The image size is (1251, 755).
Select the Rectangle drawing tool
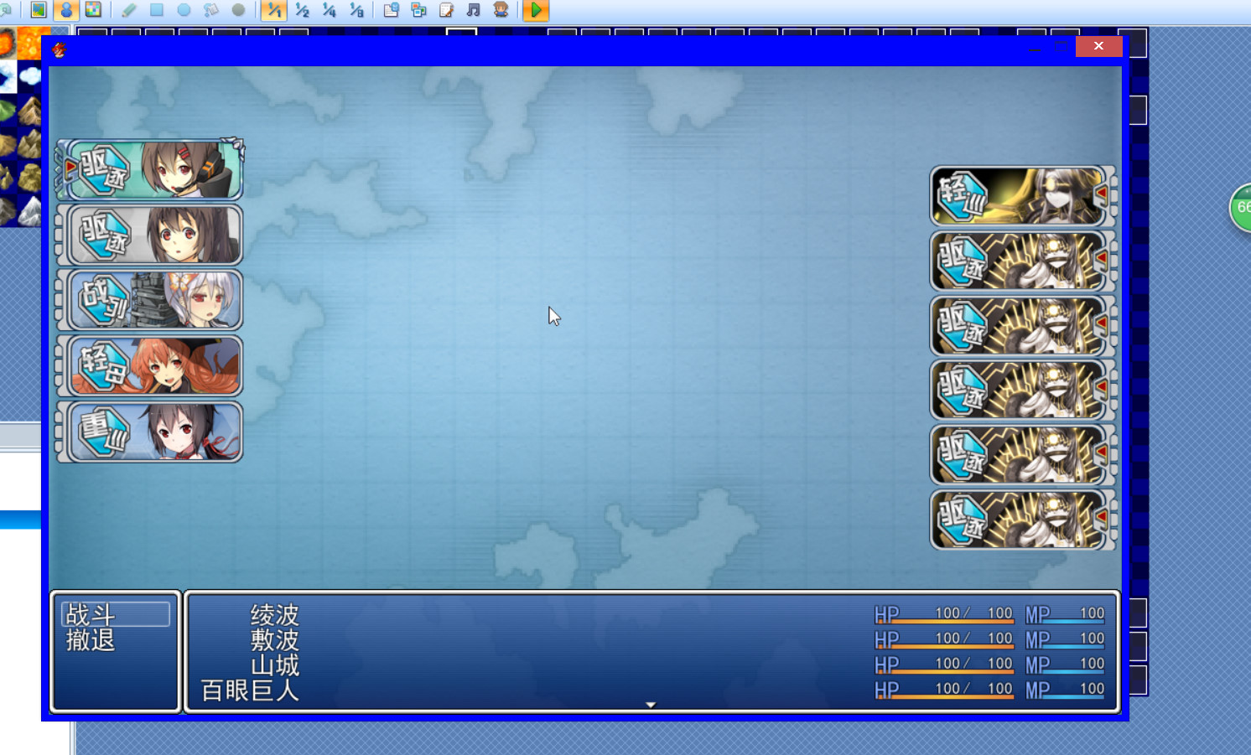click(157, 10)
